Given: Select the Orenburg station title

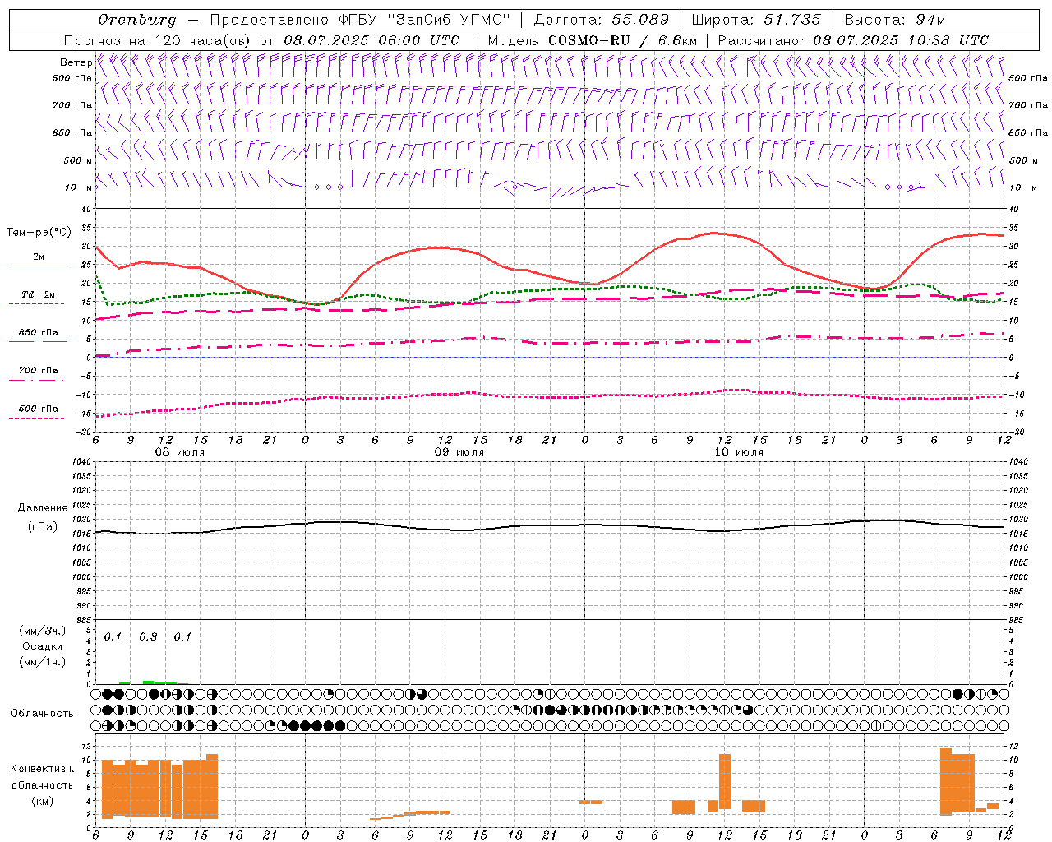Looking at the screenshot, I should pyautogui.click(x=136, y=20).
